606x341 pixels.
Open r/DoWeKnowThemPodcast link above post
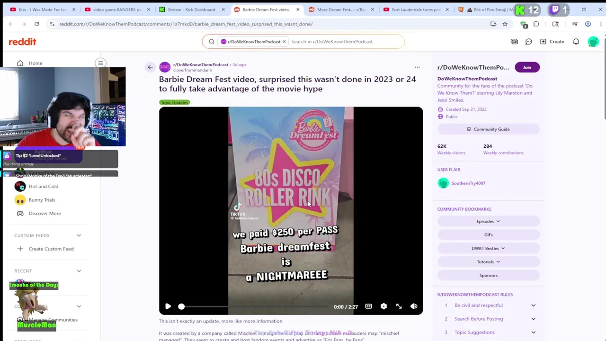point(201,64)
